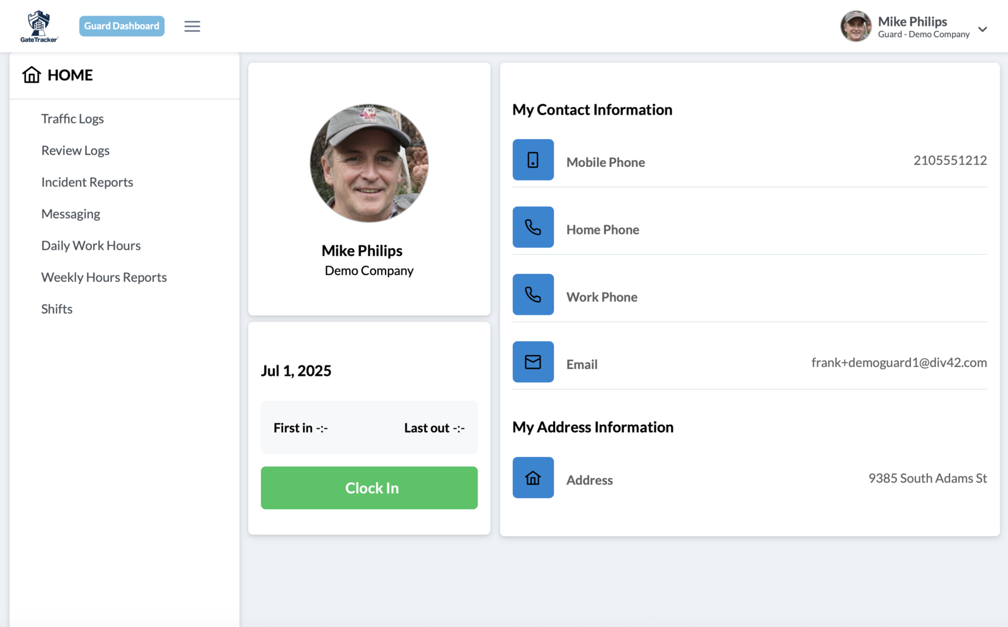The height and width of the screenshot is (627, 1008).
Task: Go to Messaging
Action: pos(71,214)
